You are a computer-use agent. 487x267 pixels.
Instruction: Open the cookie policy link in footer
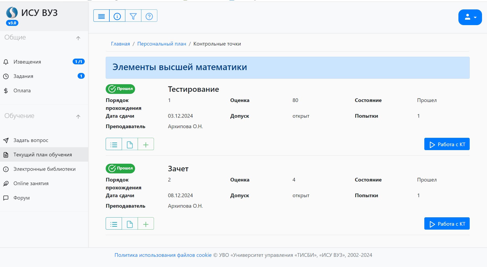[163, 255]
